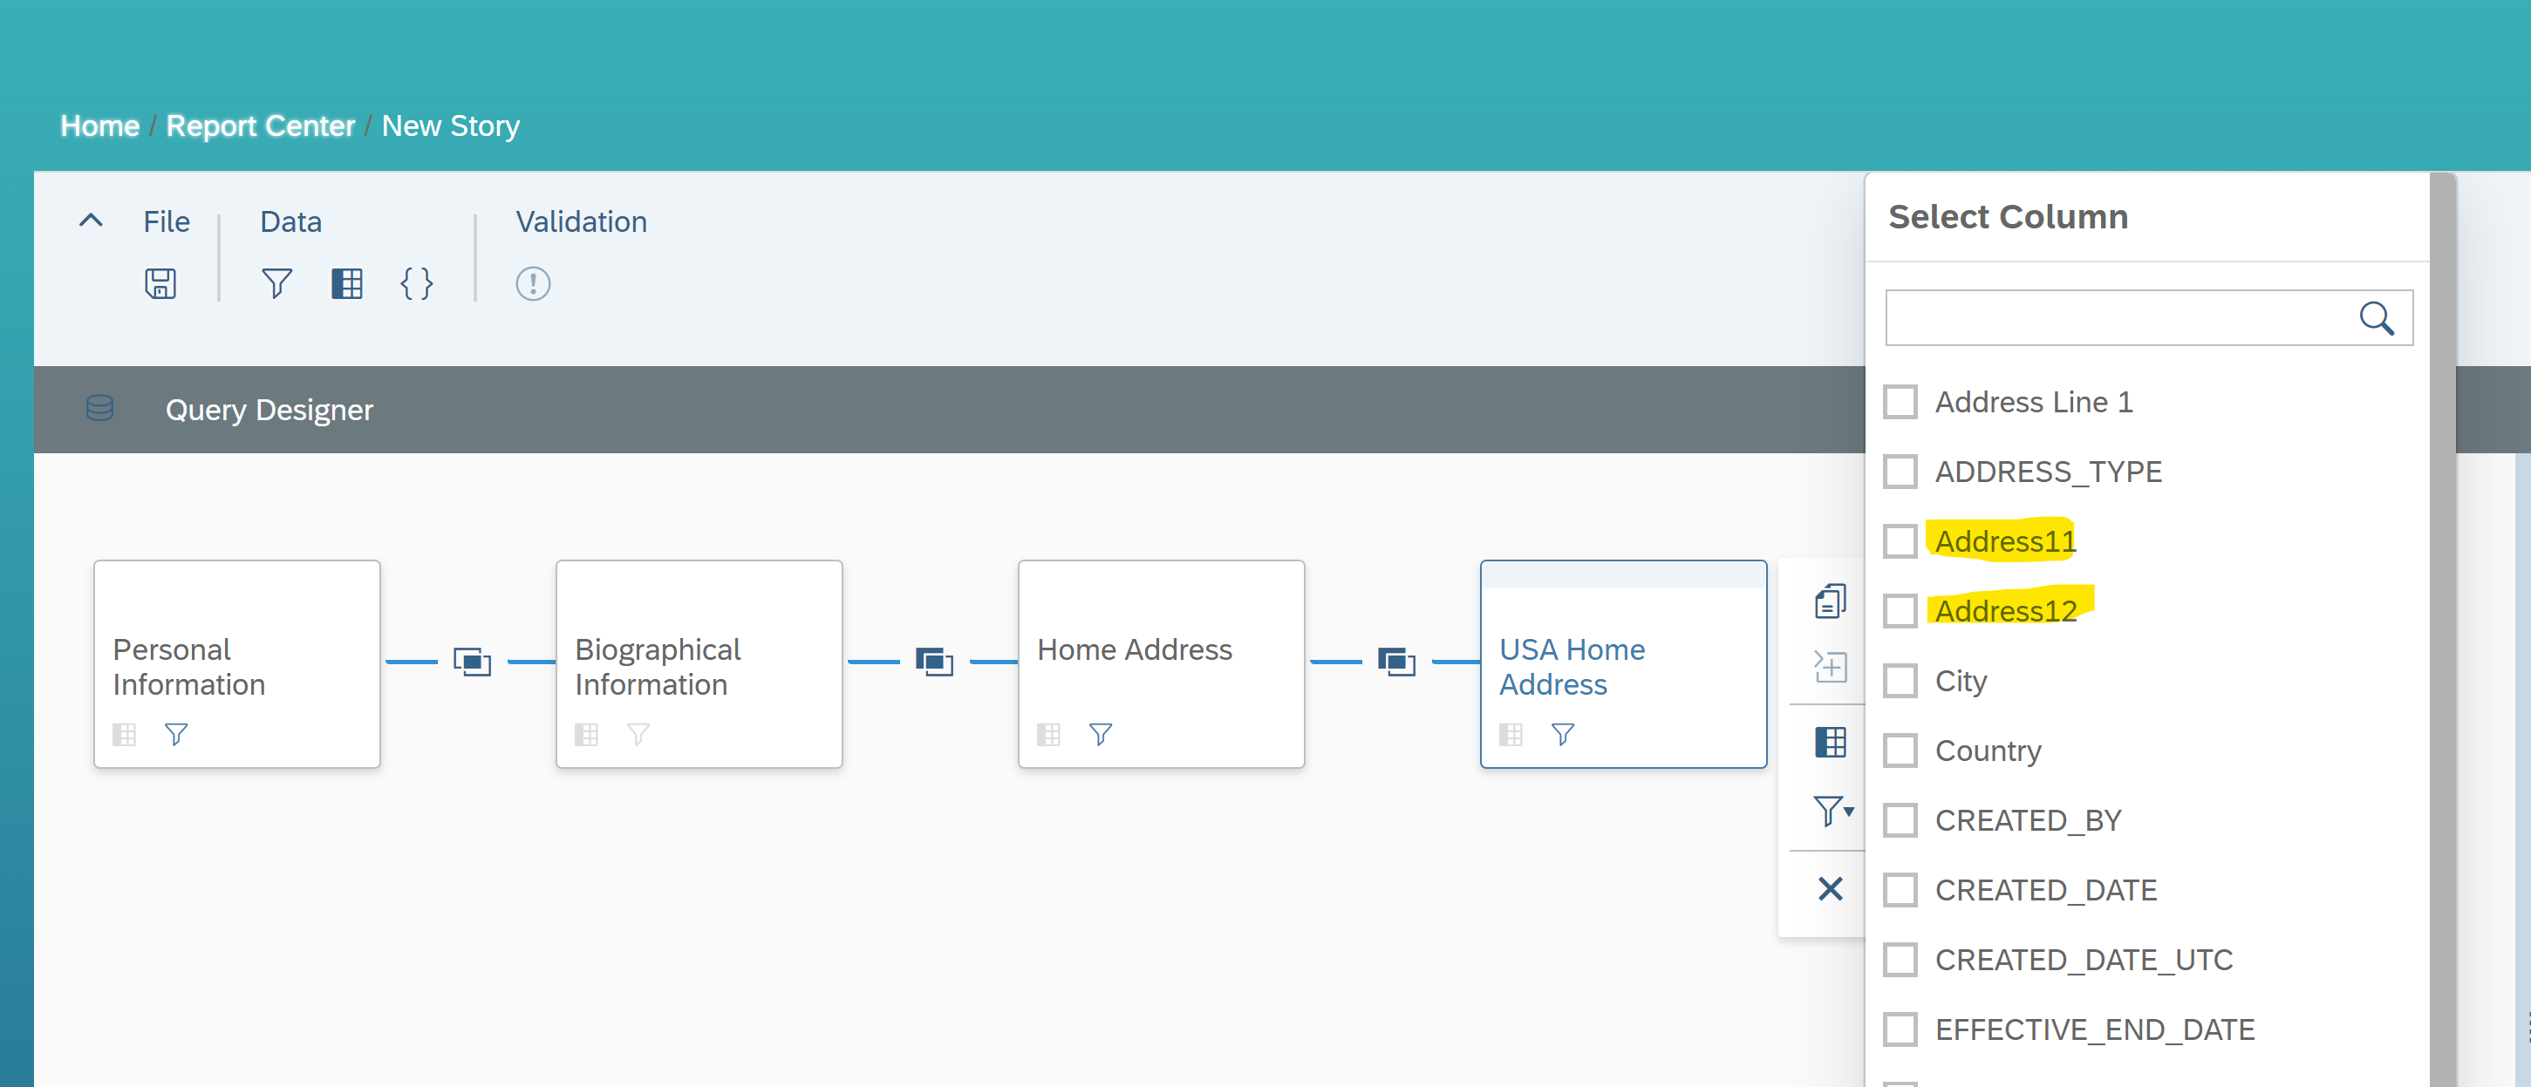Open join icon between Biographical Information and Home Address
2531x1087 pixels.
pos(934,662)
